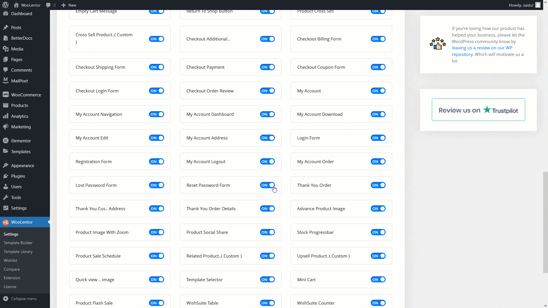Click the scrollbar down arrow

[x=545, y=306]
